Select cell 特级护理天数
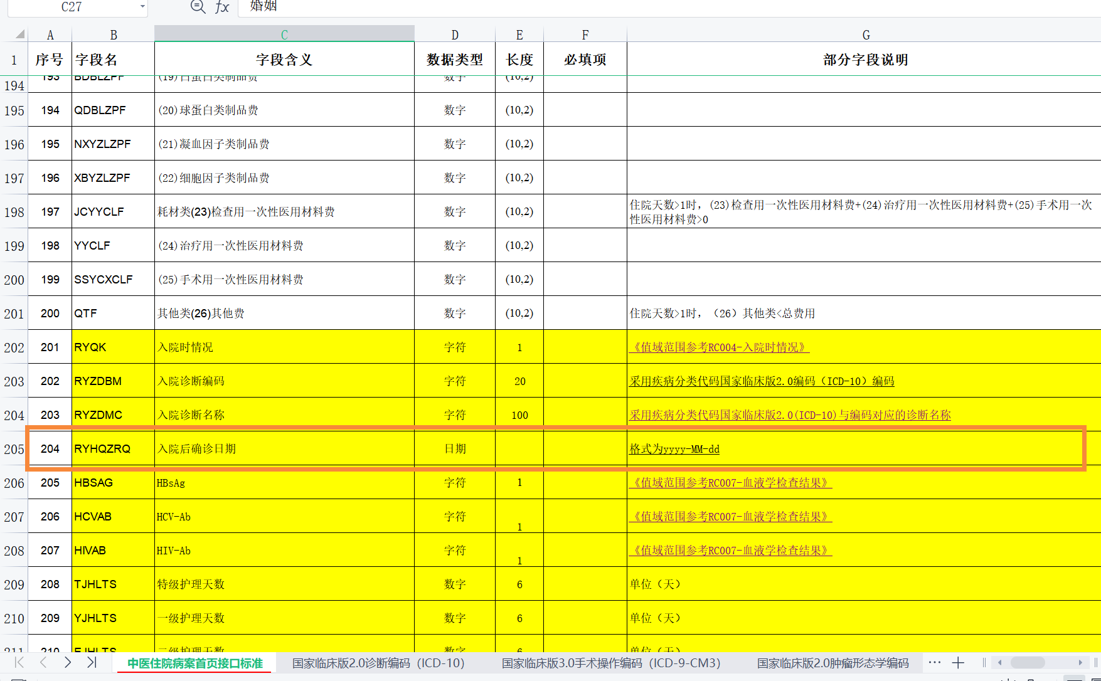This screenshot has width=1101, height=681. click(x=284, y=584)
